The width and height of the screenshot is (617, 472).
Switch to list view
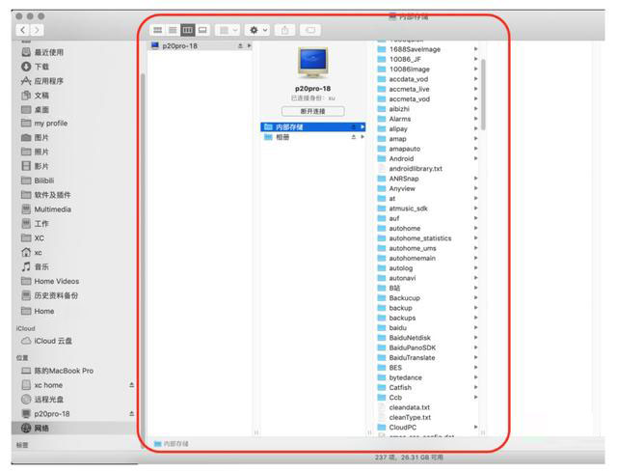173,30
